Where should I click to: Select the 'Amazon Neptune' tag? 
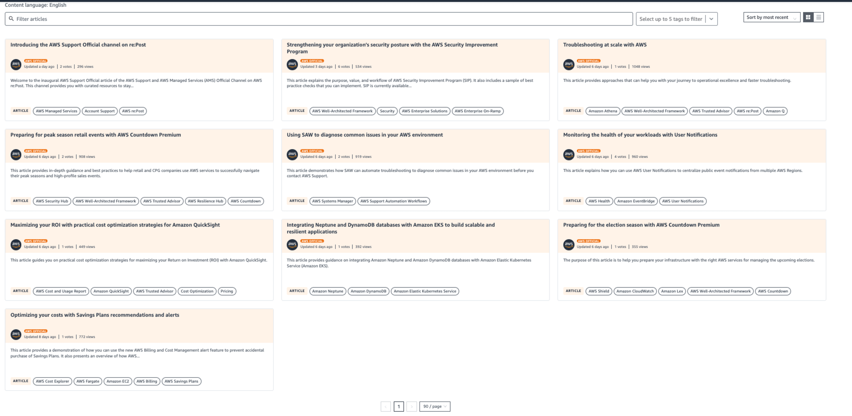pyautogui.click(x=328, y=291)
